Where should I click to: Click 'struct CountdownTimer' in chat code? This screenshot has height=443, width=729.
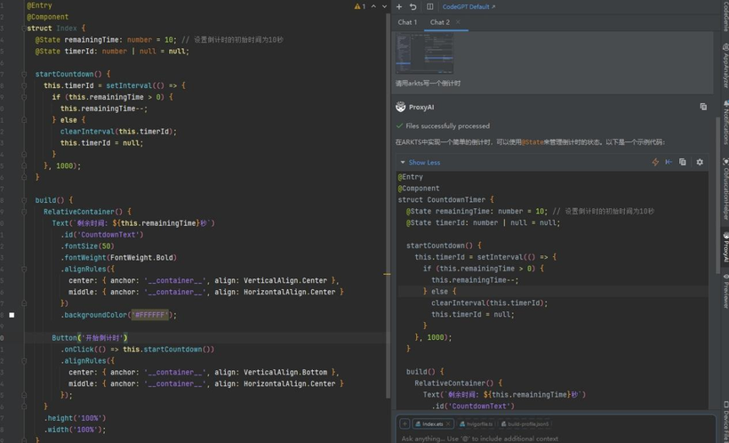(441, 199)
